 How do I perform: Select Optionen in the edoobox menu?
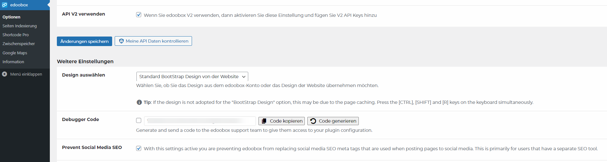pos(12,17)
